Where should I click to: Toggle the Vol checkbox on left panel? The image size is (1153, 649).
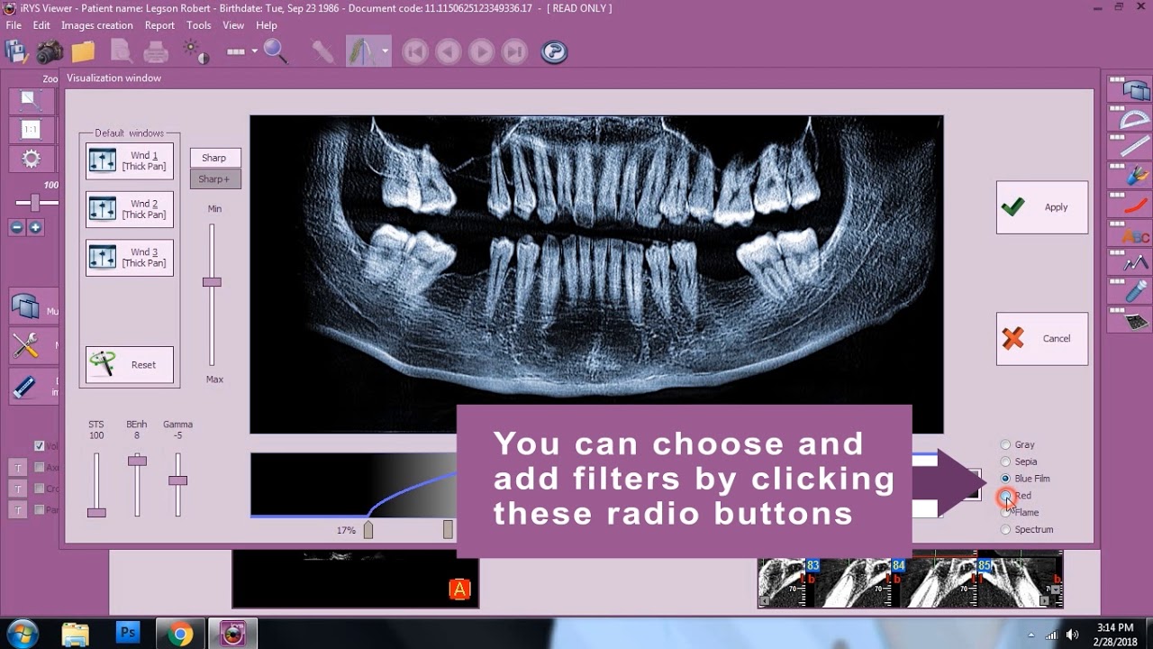coord(39,445)
